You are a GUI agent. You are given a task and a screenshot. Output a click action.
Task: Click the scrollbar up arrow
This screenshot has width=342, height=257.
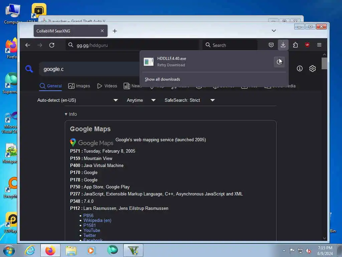[x=324, y=55]
